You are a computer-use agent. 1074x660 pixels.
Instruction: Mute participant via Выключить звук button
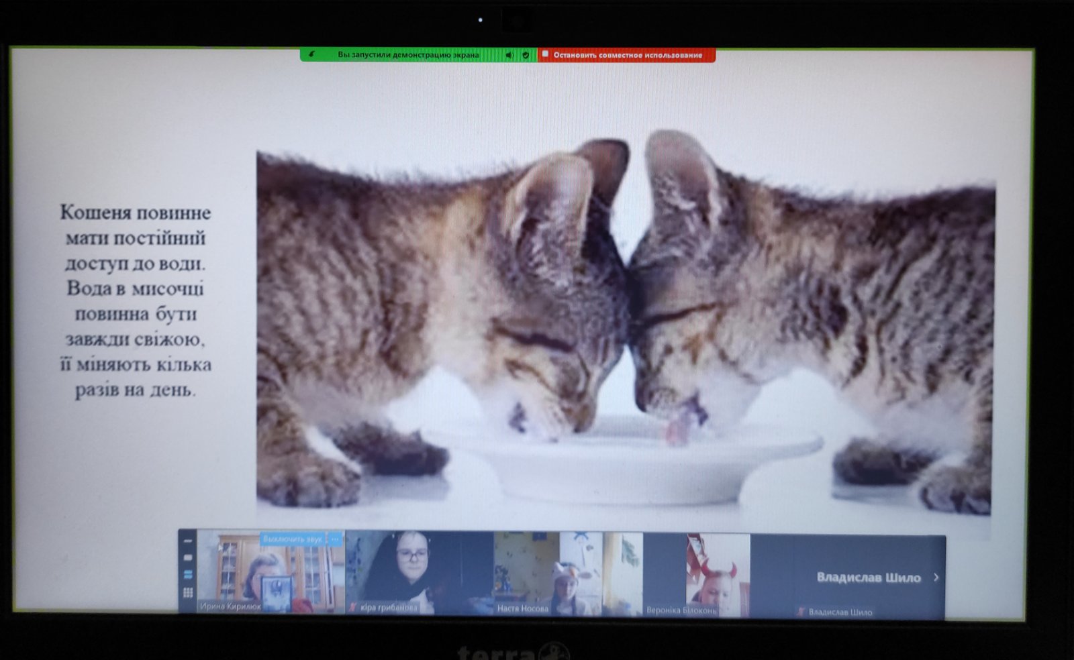pos(293,539)
